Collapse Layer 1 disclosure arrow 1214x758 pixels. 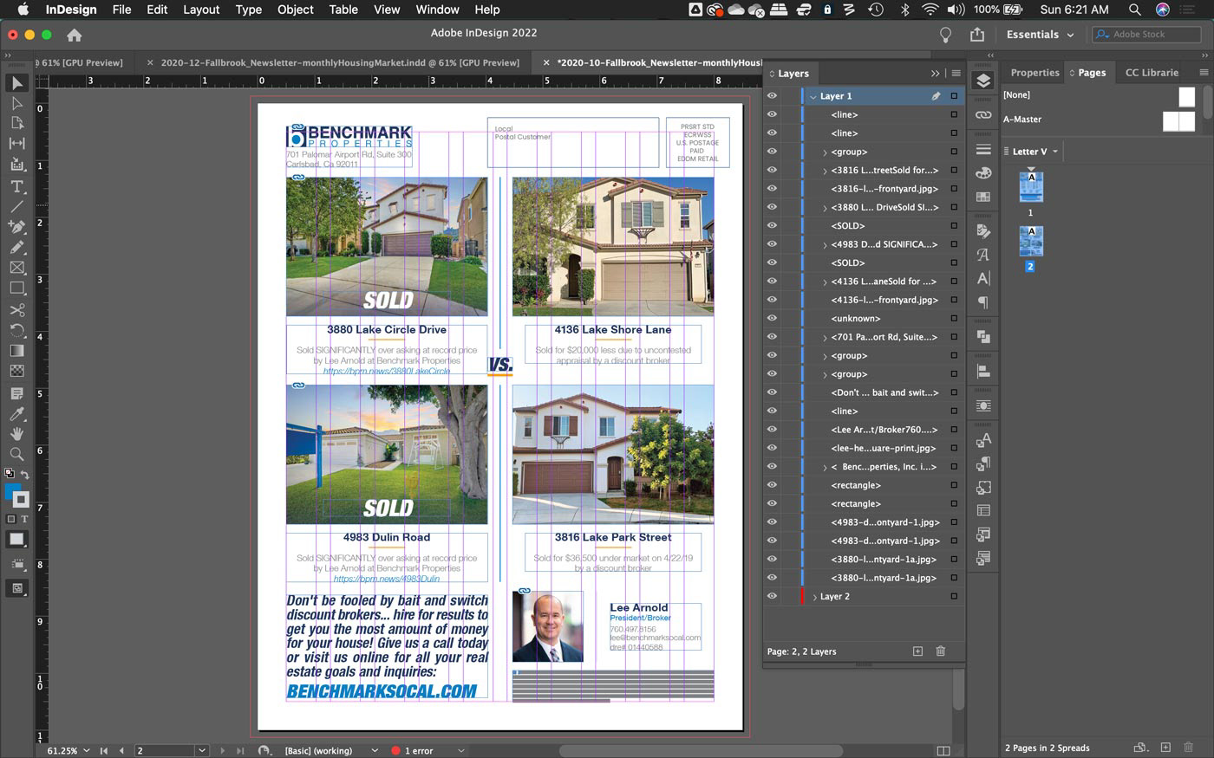coord(813,96)
